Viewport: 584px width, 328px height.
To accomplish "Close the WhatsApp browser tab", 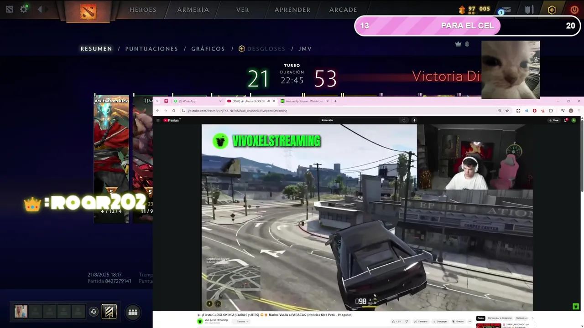I will pos(220,101).
